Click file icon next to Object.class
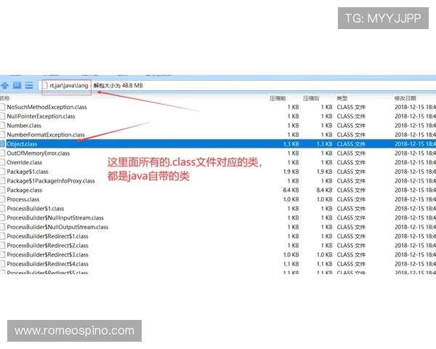Screen dimensions: 436x349 2,144
